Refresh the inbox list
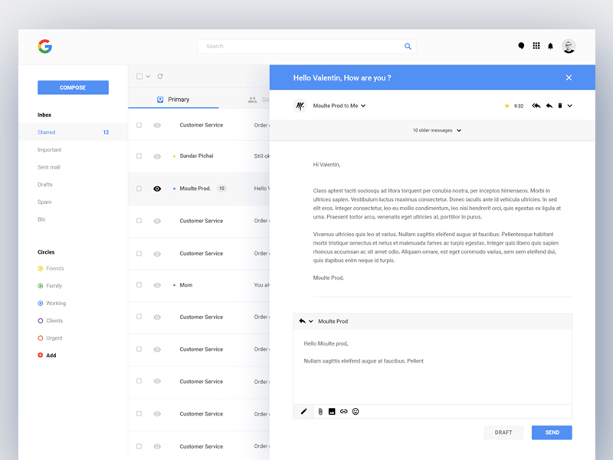Image resolution: width=613 pixels, height=460 pixels. (x=160, y=76)
